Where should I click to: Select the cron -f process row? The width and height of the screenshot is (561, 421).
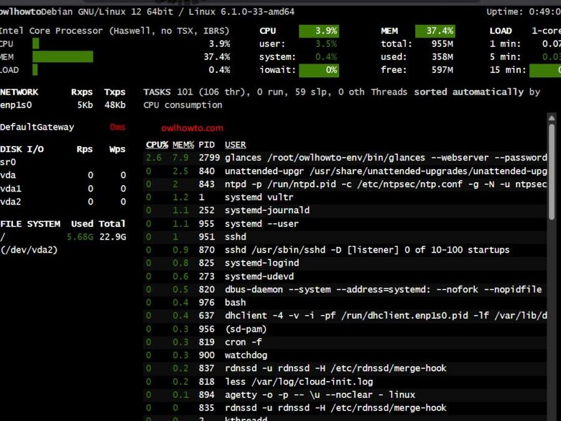point(345,342)
